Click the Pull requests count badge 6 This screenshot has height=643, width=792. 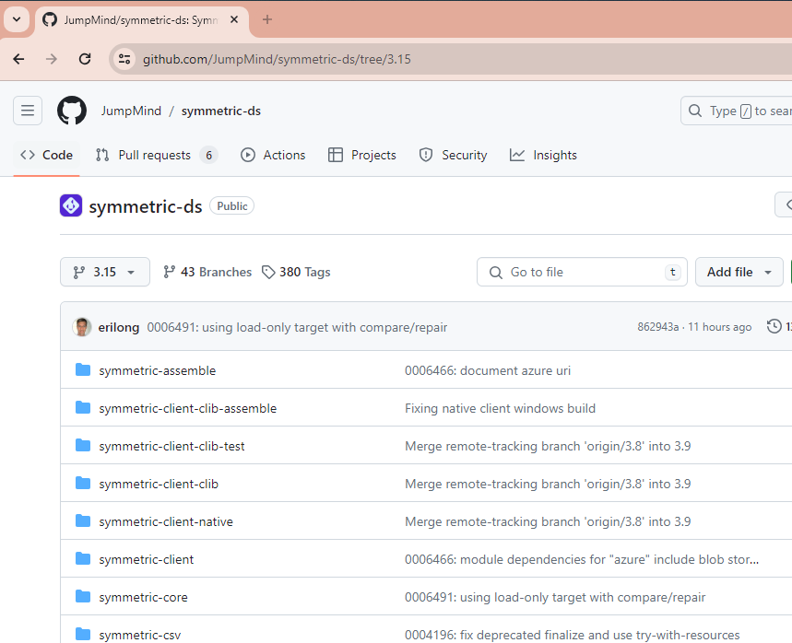click(x=208, y=155)
